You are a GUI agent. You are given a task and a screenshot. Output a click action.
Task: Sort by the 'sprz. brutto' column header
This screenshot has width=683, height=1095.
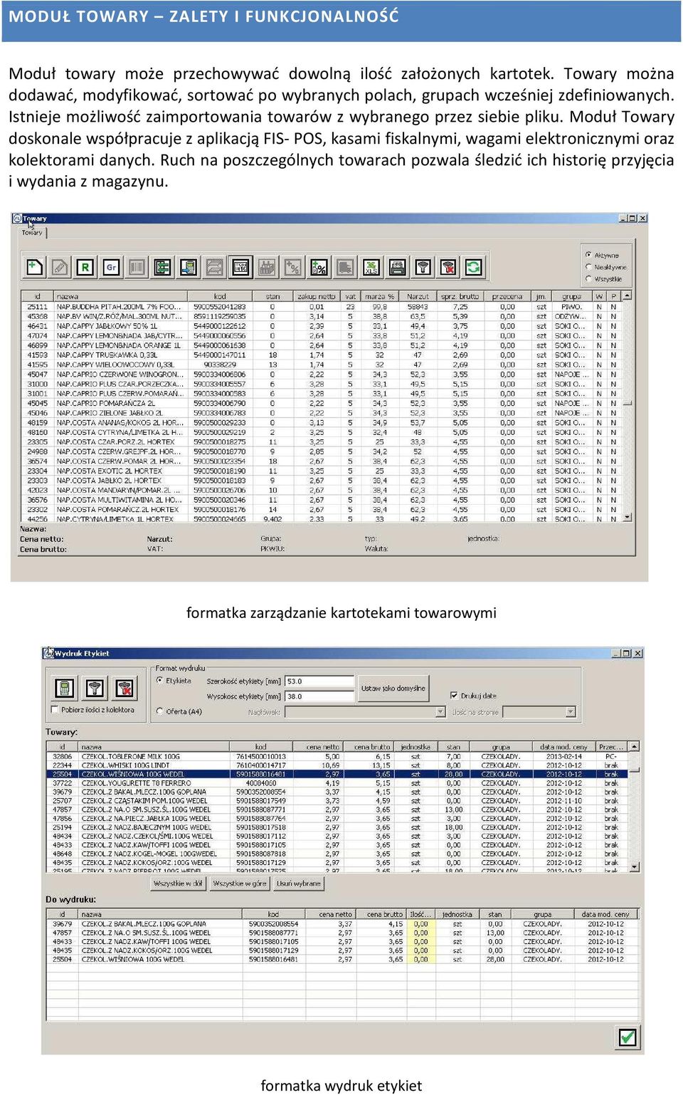tap(460, 296)
